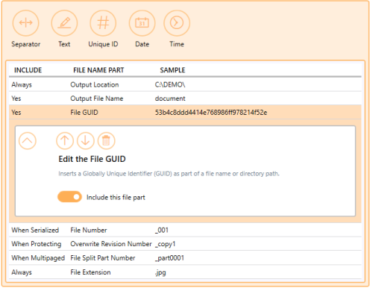Click the SAMPLE column header

tap(172, 70)
